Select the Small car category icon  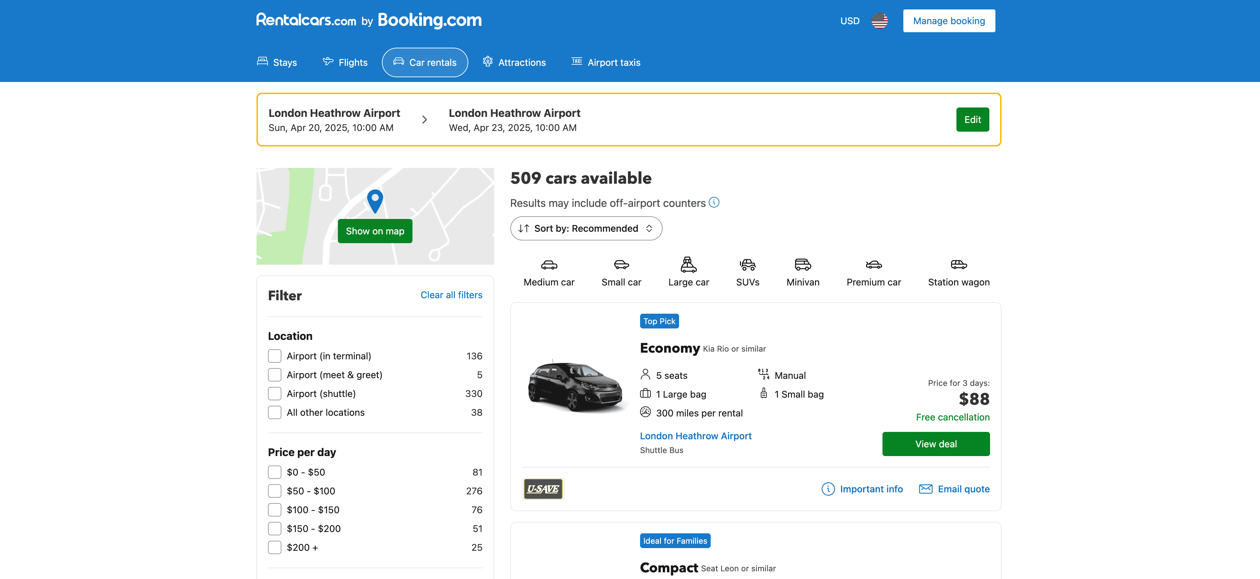pos(621,265)
